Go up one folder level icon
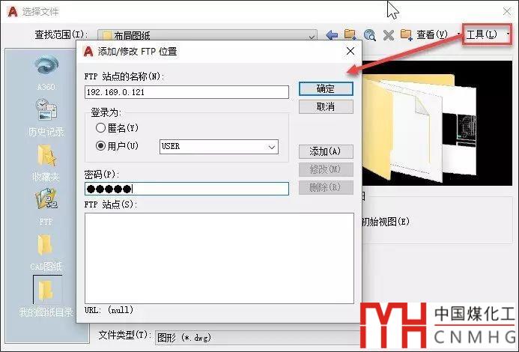 (350, 34)
